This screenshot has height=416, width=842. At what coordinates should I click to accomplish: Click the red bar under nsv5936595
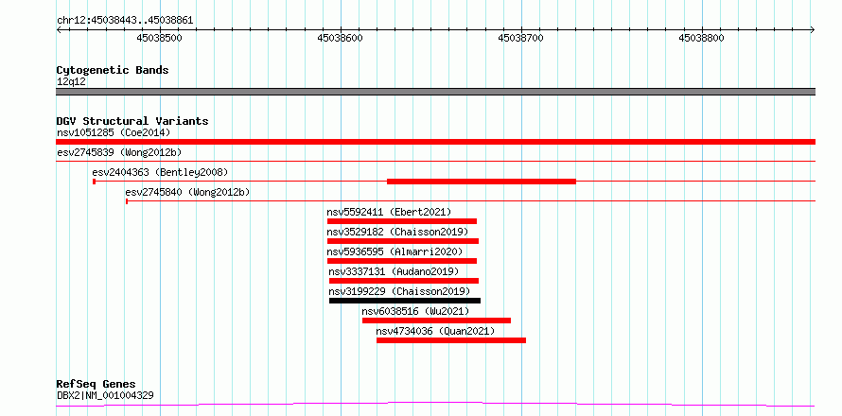[x=402, y=261]
